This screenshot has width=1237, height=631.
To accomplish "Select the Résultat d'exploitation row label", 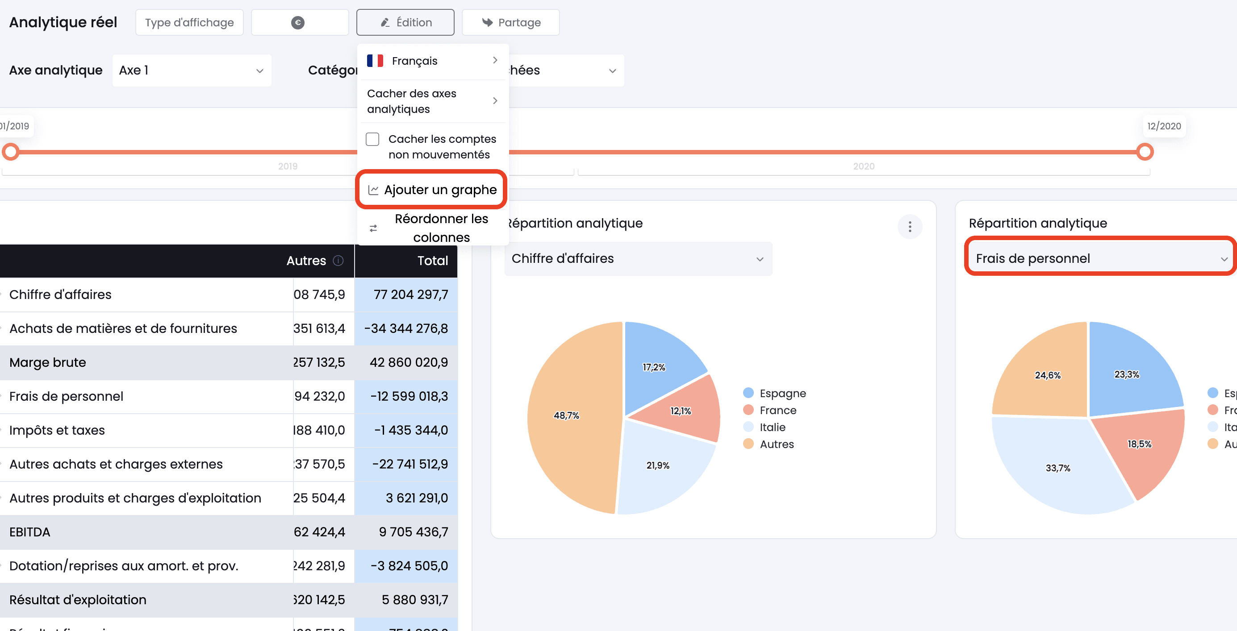I will (x=78, y=600).
